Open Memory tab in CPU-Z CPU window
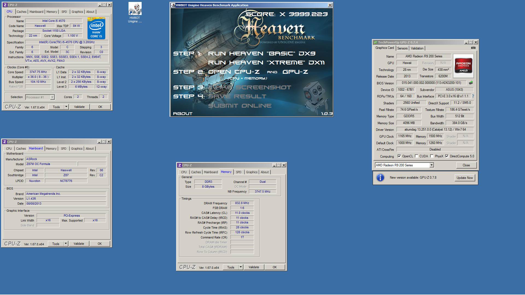This screenshot has width=525, height=295. click(x=52, y=12)
